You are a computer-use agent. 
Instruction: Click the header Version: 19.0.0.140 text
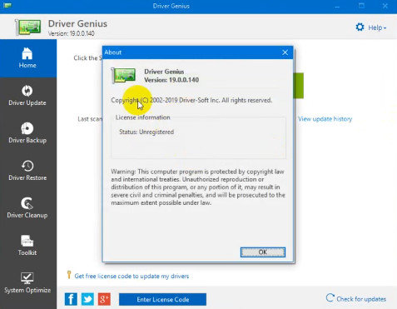coord(72,33)
